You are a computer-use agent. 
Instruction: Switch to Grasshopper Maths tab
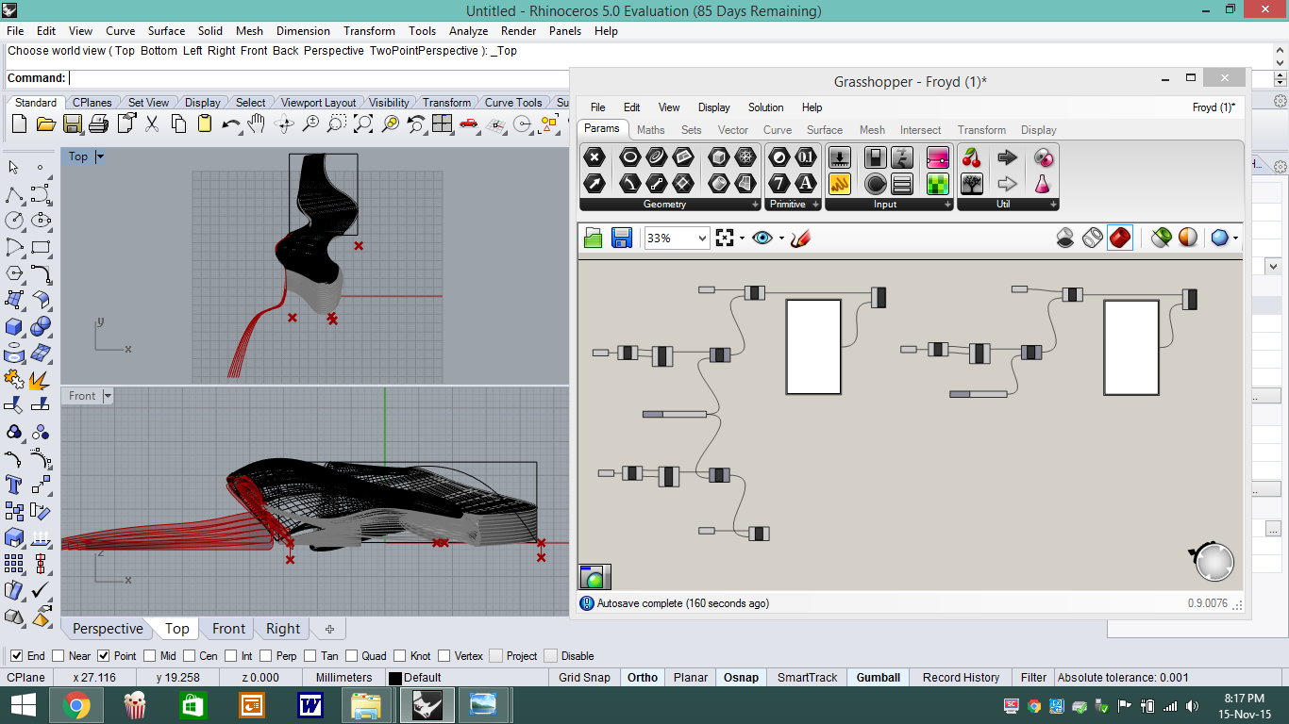pos(650,130)
